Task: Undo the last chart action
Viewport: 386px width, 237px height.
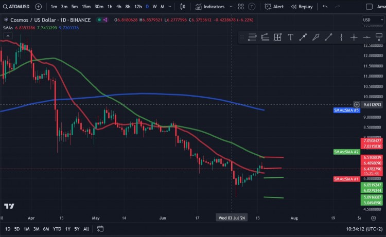Action: pos(325,7)
